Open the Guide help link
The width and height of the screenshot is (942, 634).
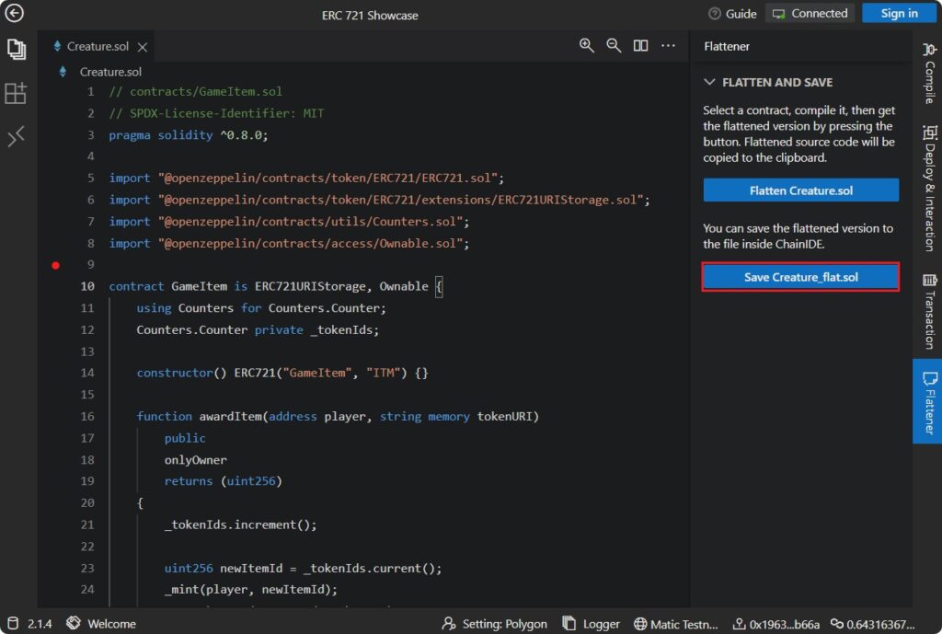pos(732,14)
